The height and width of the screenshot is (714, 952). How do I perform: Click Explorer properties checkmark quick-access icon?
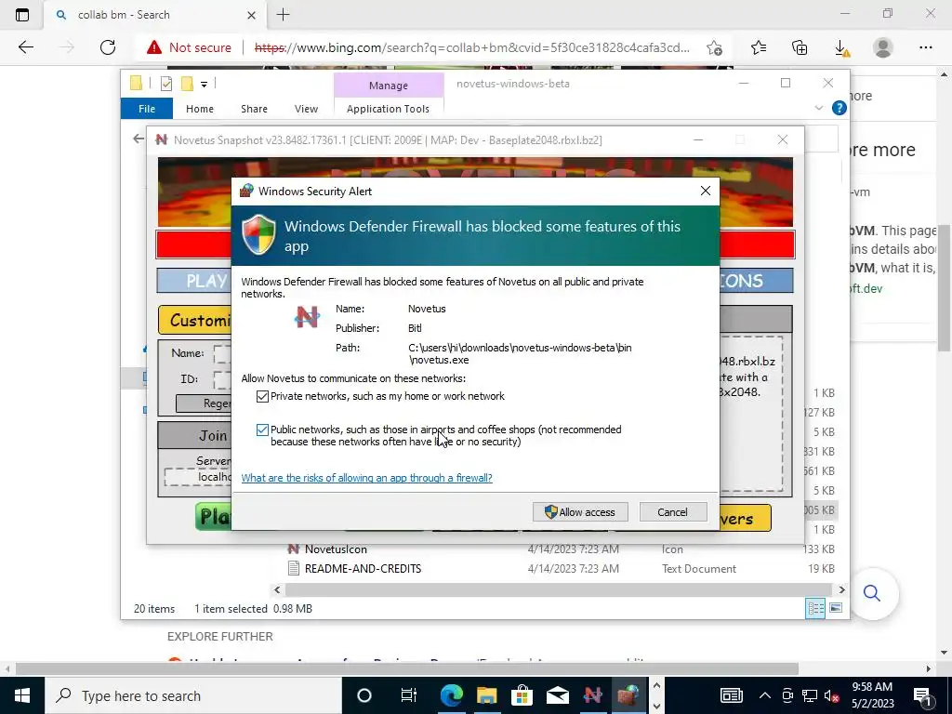point(165,84)
